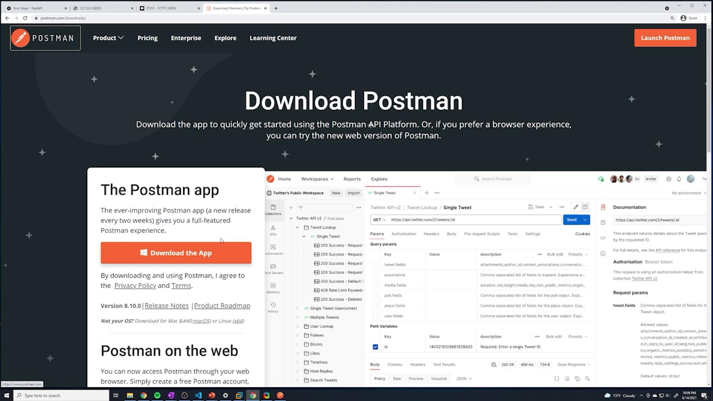Click Download the App button

pos(176,253)
